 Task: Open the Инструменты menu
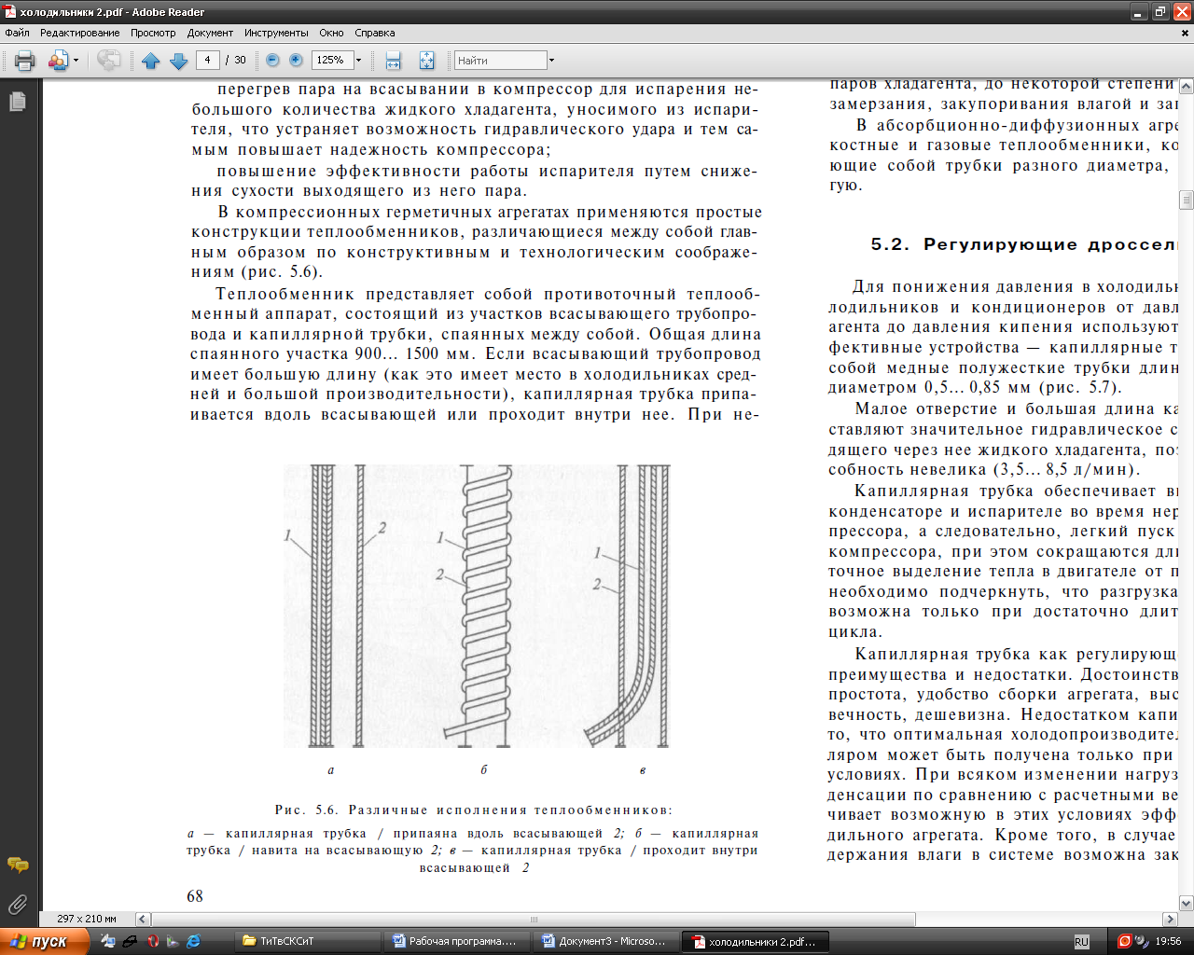277,33
